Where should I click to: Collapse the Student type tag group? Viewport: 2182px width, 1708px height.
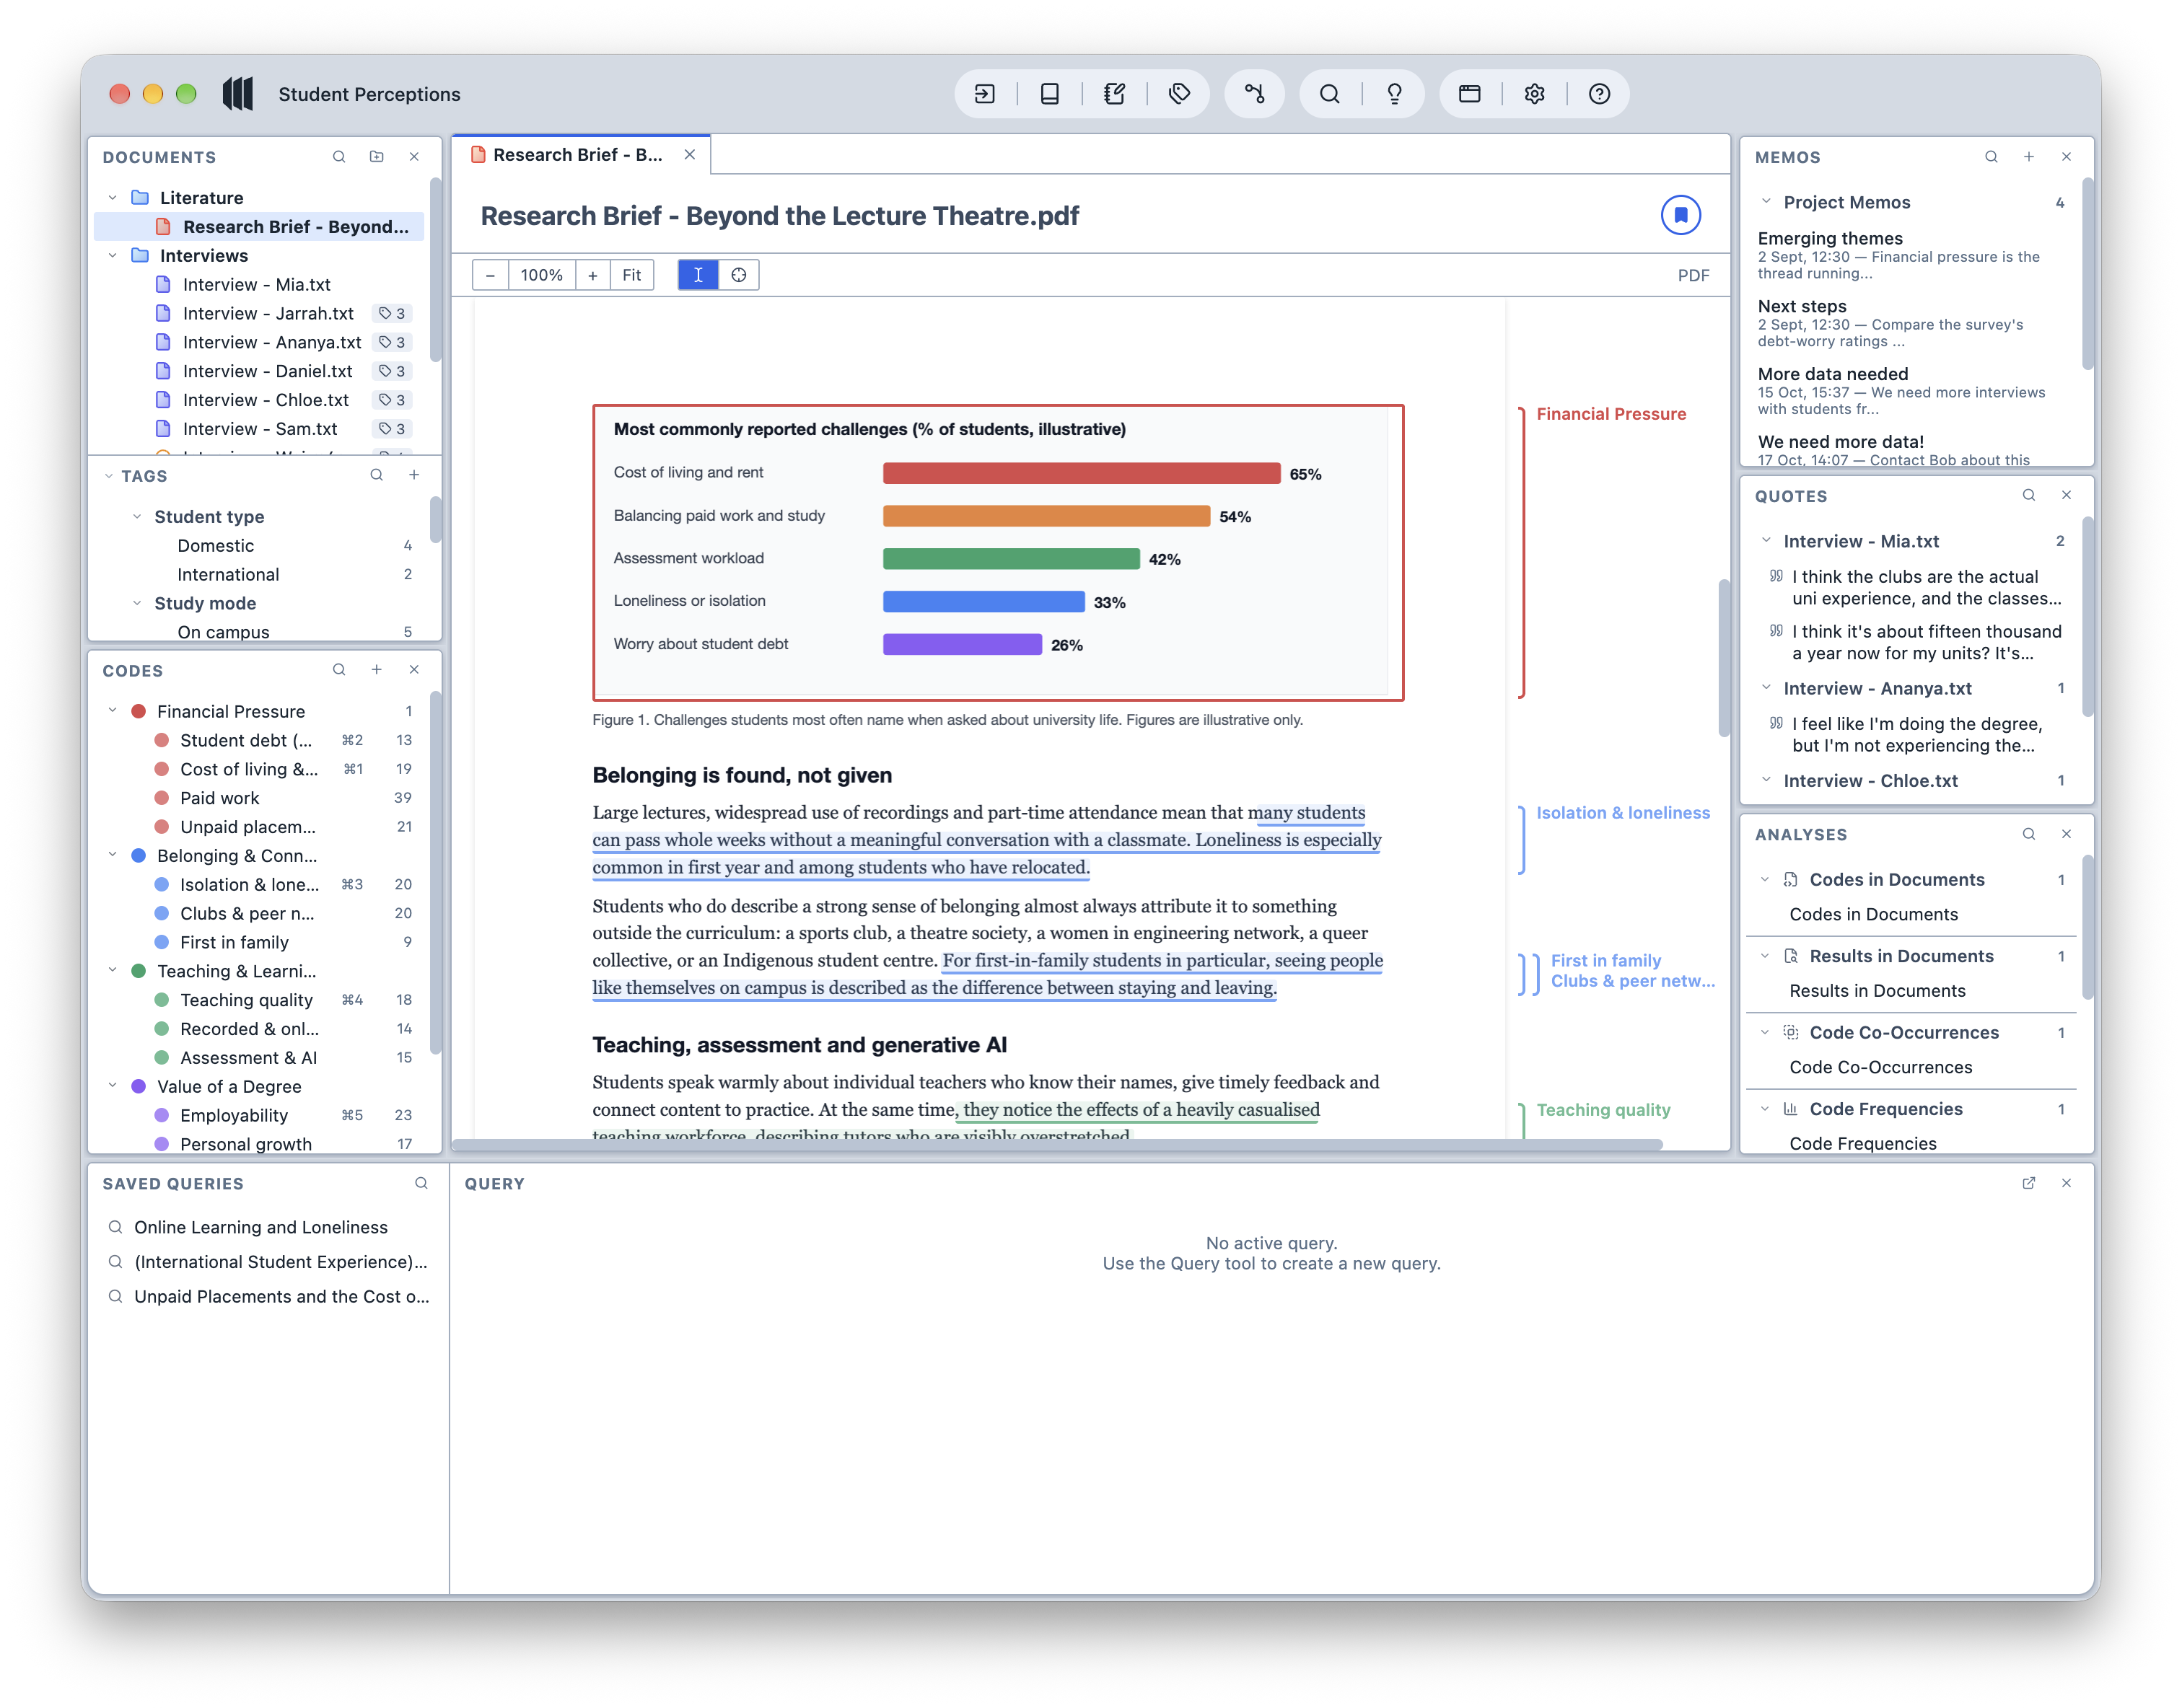coord(137,517)
